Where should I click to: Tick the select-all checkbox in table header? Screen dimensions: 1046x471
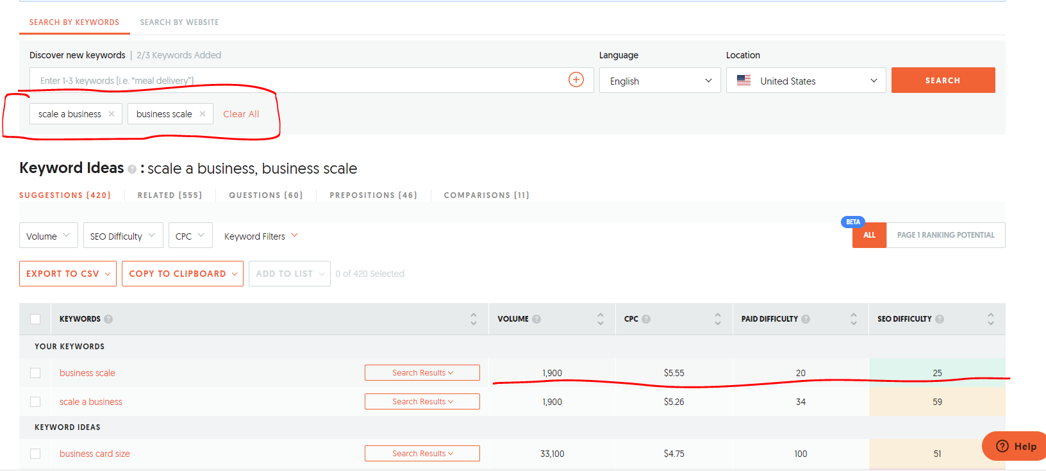pos(35,319)
